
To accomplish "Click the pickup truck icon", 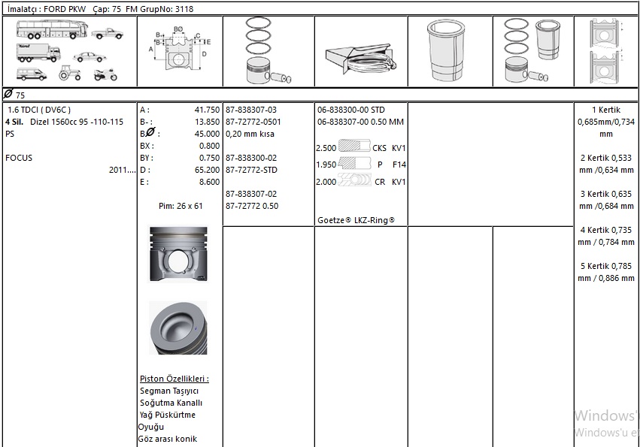I will [108, 33].
